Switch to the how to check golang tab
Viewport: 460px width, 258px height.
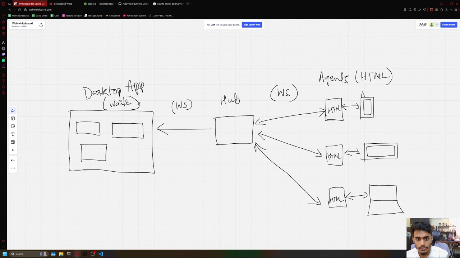point(168,4)
